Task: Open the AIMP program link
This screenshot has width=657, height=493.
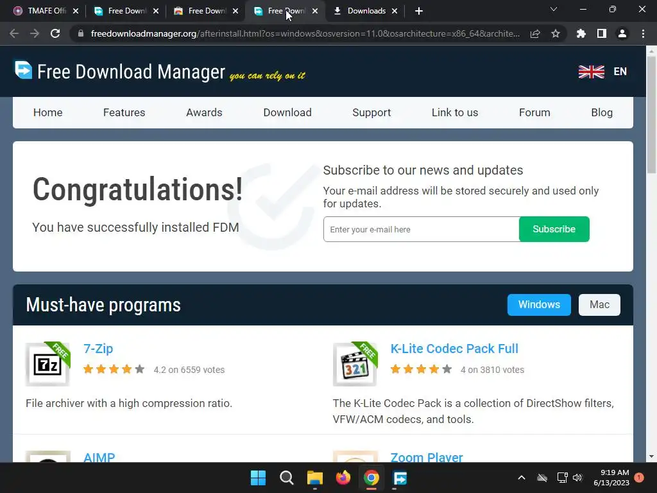Action: tap(99, 457)
